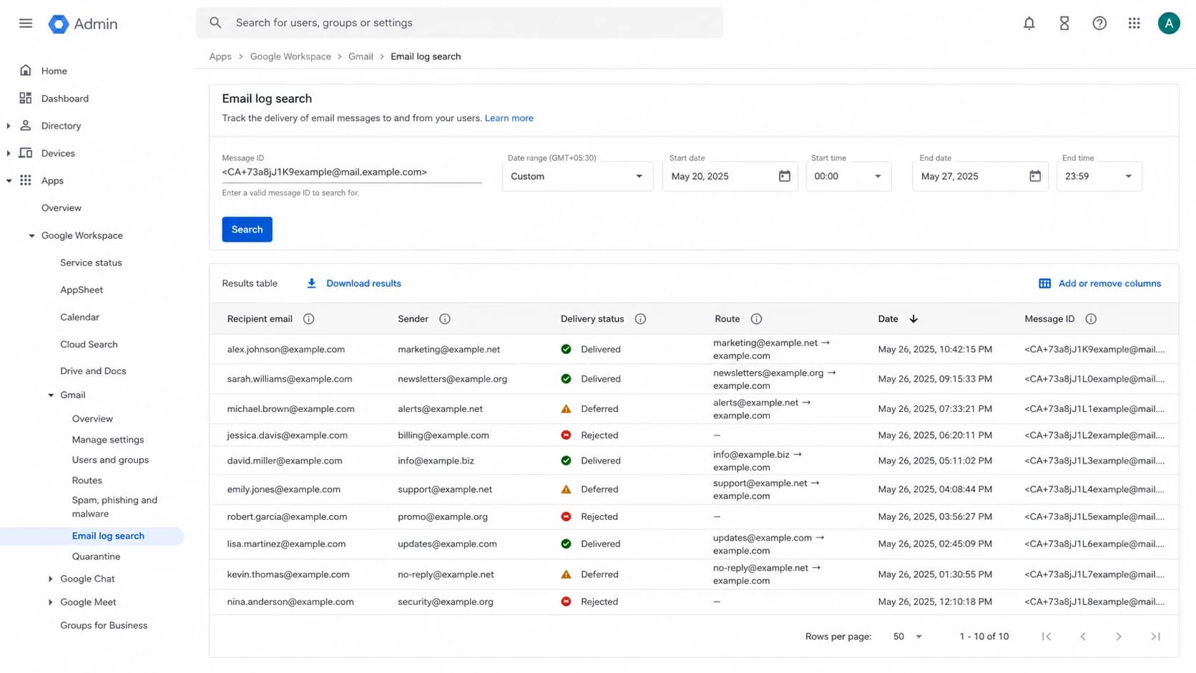Open the Start time 00:00 dropdown
Screen dimensions: 1196x673
tap(848, 176)
